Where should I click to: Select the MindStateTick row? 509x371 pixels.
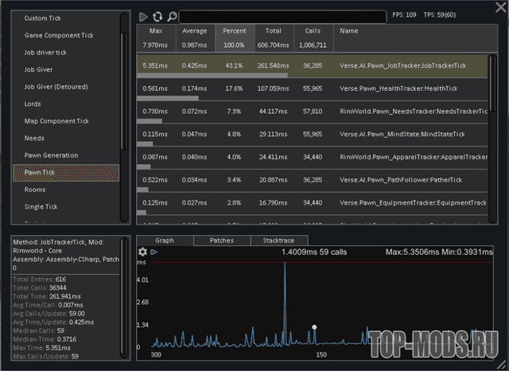[x=313, y=135]
